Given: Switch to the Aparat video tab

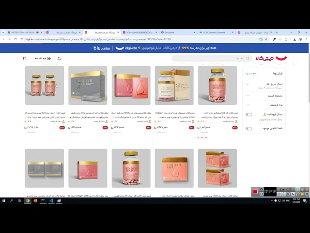Looking at the screenshot, I should point(255,33).
